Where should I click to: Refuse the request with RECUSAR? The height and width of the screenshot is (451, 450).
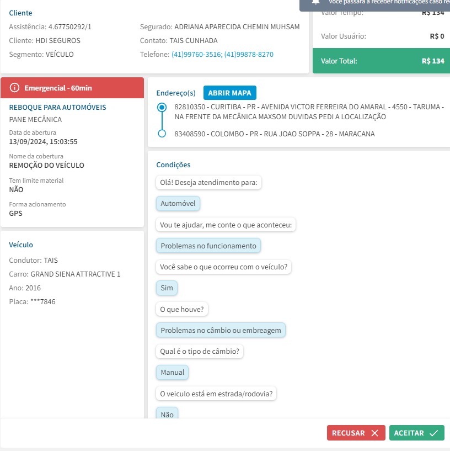(356, 433)
